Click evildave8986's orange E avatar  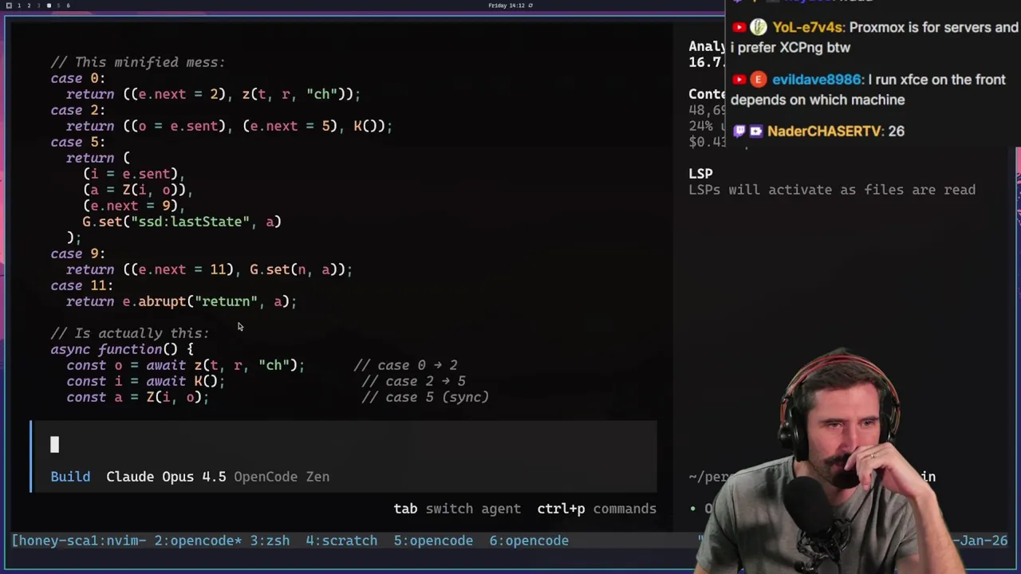(x=758, y=80)
